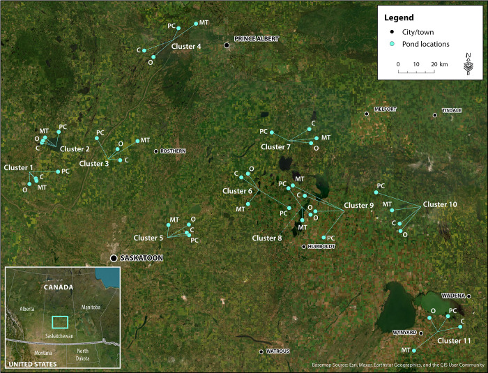The image size is (488, 373).
Task: Click the Cluster 4 label
Action: 186,47
